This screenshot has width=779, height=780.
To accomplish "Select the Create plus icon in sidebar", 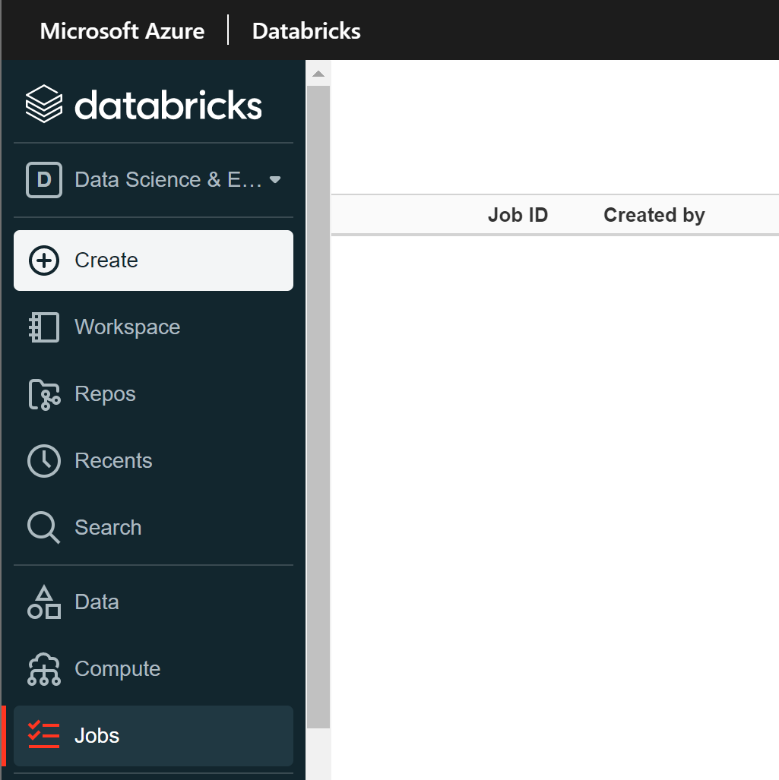I will (44, 260).
